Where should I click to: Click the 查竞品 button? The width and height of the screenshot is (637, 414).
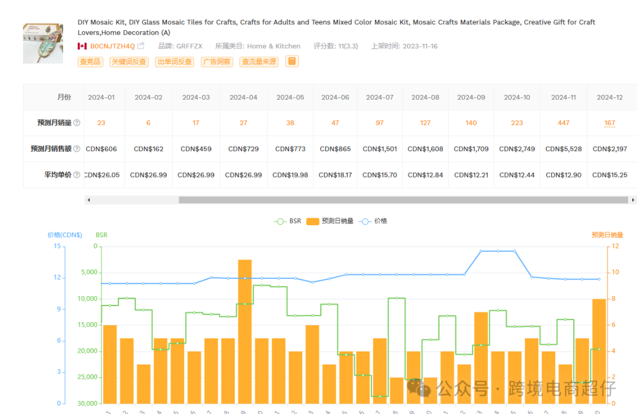(90, 61)
